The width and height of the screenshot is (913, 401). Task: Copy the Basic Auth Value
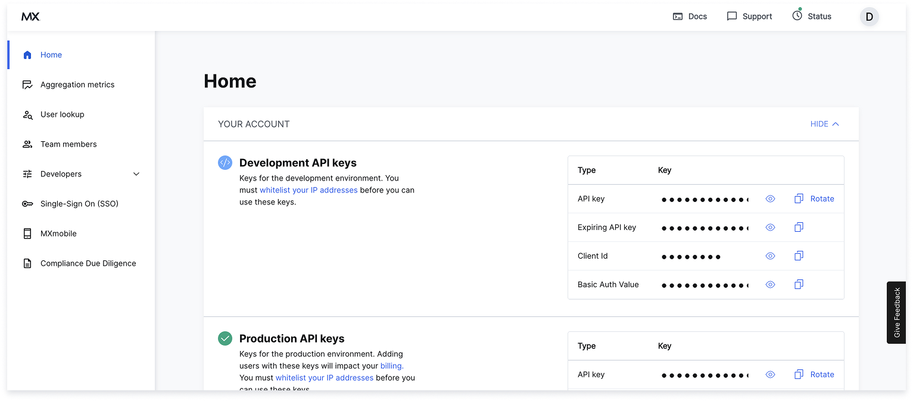tap(799, 284)
